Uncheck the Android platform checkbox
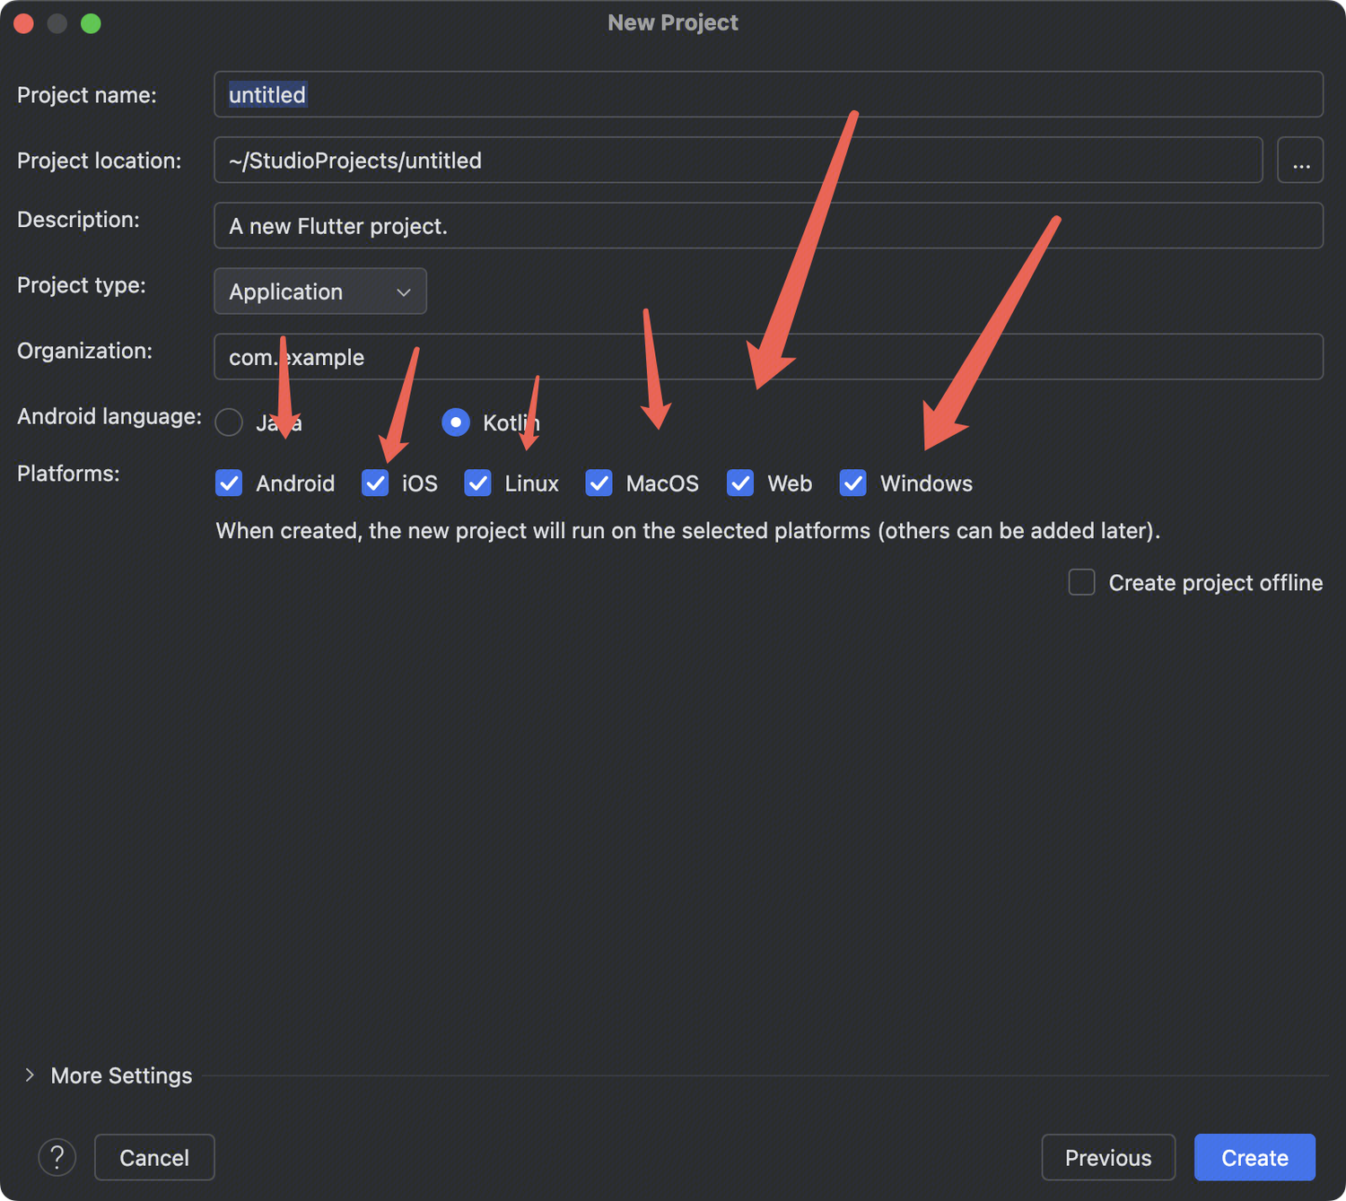 [230, 483]
